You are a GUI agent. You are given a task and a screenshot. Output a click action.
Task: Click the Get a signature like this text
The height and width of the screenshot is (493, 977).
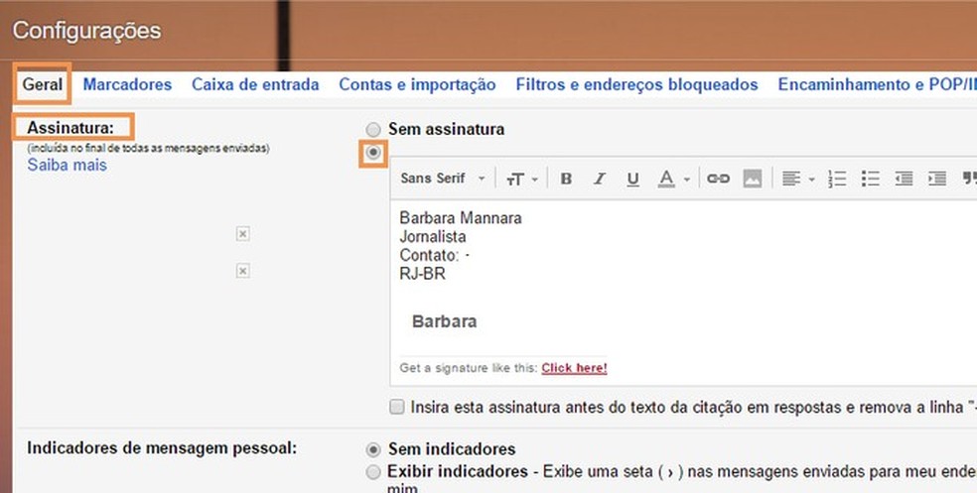(x=469, y=368)
